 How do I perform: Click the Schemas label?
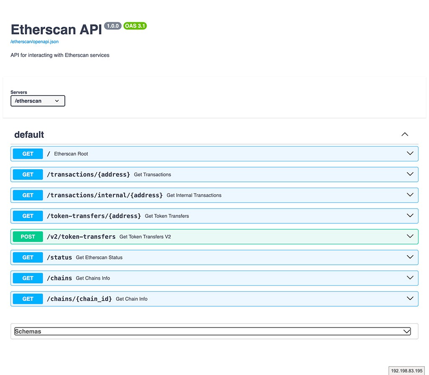point(28,331)
